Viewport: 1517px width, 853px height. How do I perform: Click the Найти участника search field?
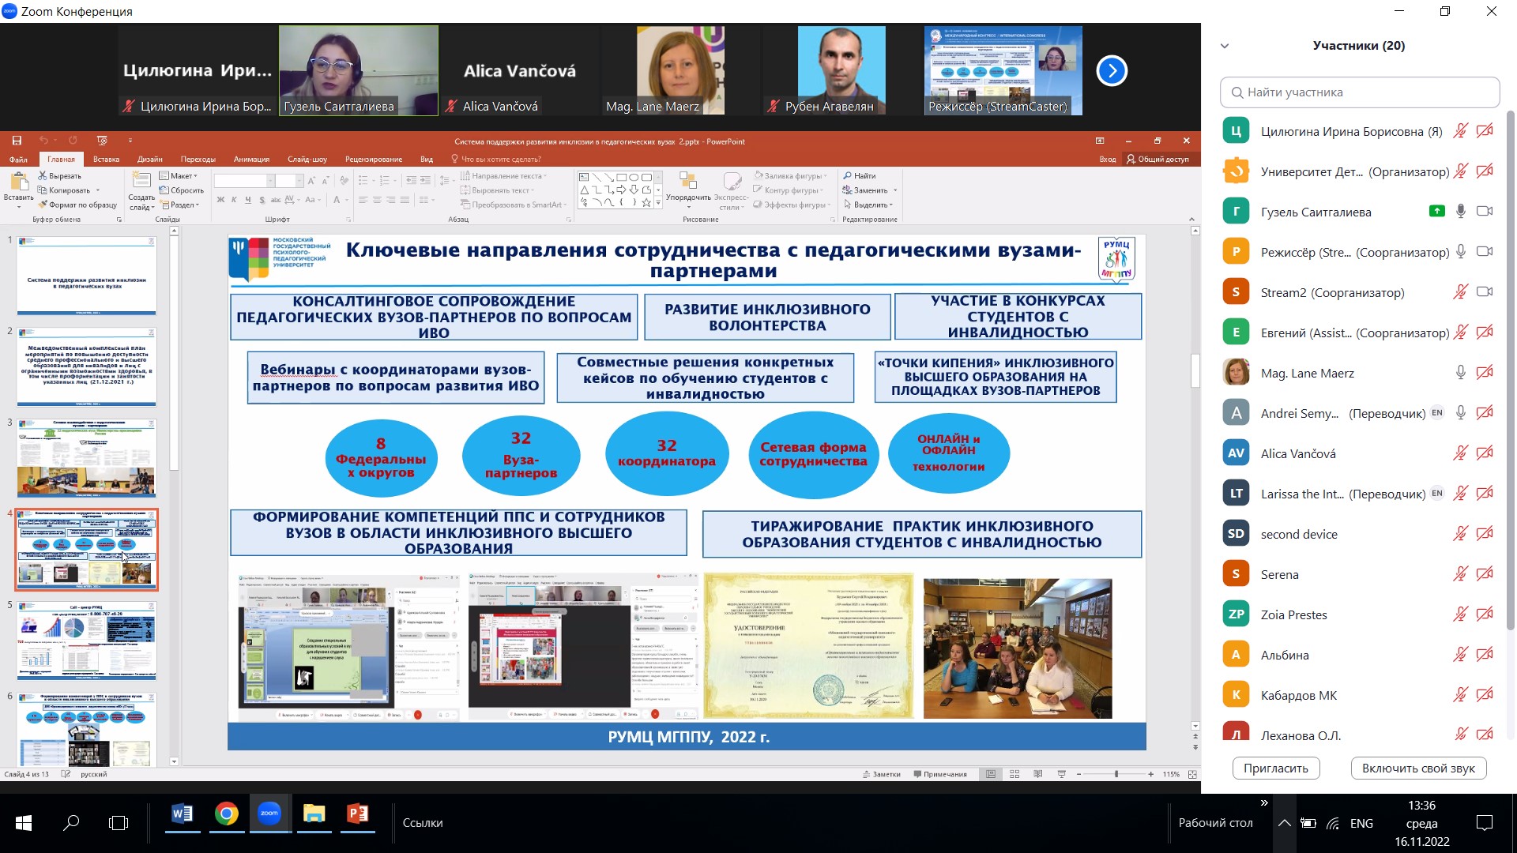(x=1359, y=92)
